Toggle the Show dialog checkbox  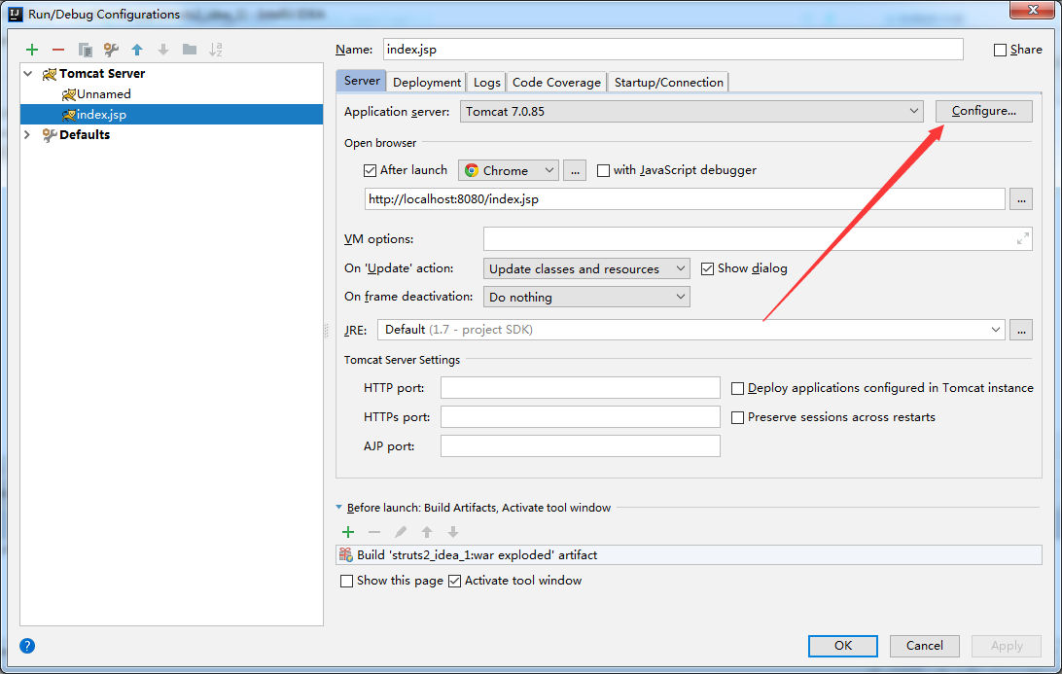coord(707,269)
